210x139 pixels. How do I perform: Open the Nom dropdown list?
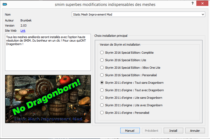click(202, 14)
